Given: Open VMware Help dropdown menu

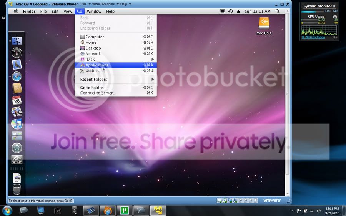Looking at the screenshot, I should 126,4.
